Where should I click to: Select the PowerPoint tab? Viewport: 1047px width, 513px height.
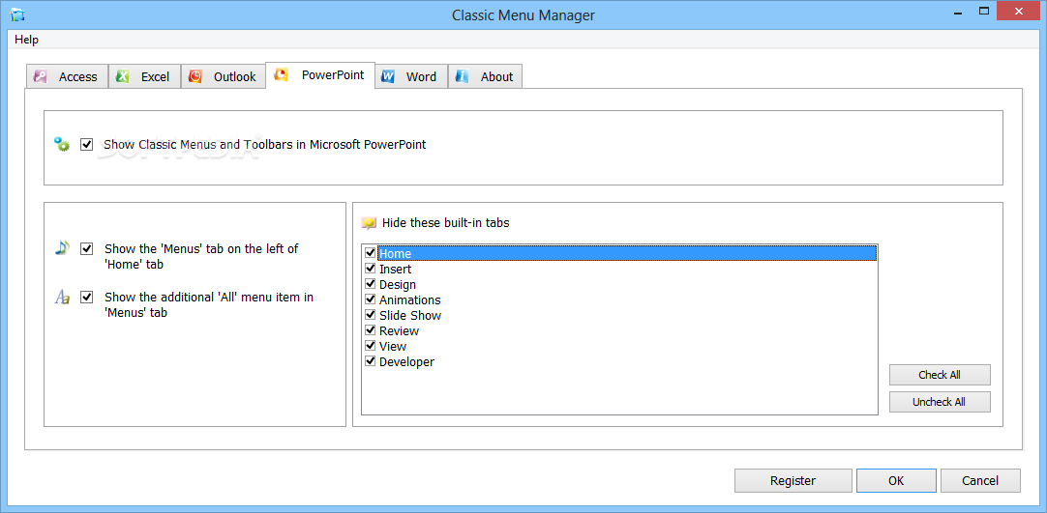(x=320, y=74)
